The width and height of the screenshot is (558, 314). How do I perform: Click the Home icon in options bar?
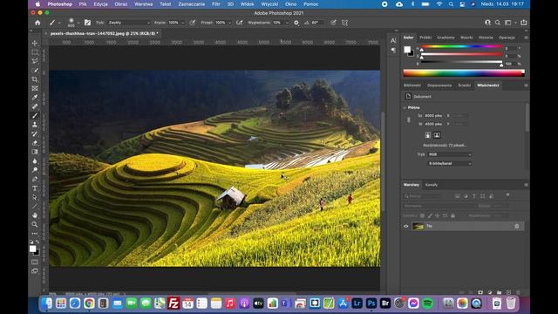click(x=37, y=23)
